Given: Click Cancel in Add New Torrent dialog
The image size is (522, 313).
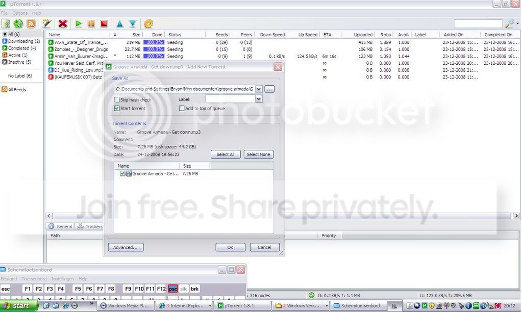Looking at the screenshot, I should (x=264, y=247).
